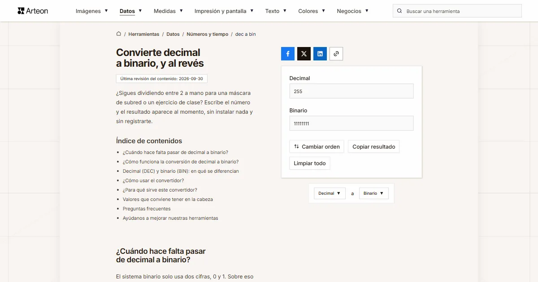The height and width of the screenshot is (282, 538).
Task: Click the search magnifier icon
Action: click(x=399, y=11)
